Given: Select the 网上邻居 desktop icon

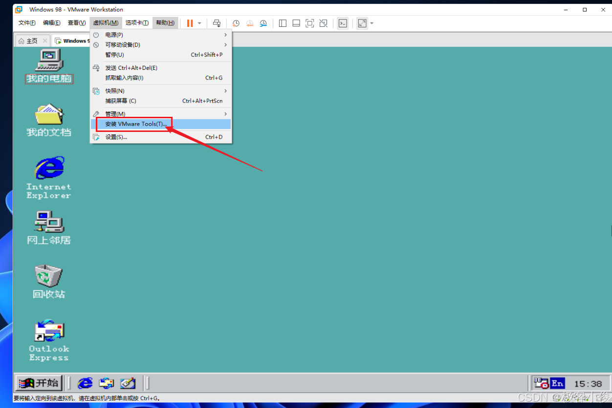Looking at the screenshot, I should point(49,228).
